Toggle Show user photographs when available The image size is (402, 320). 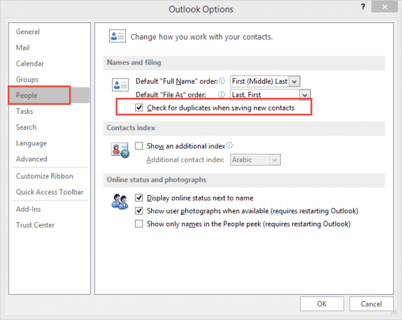(x=138, y=210)
